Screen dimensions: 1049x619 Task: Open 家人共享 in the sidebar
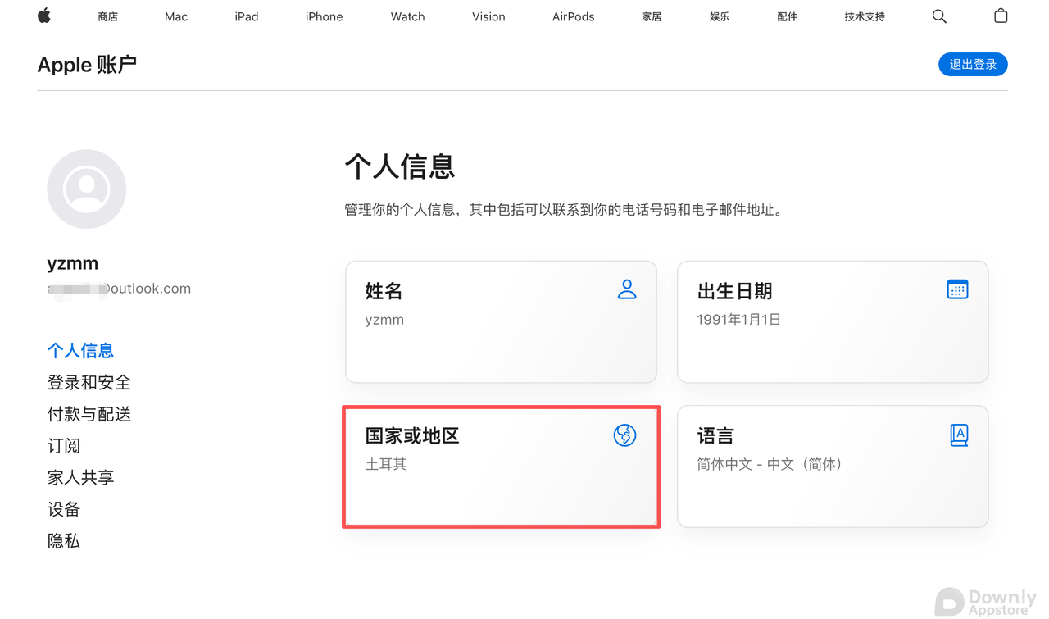click(80, 478)
